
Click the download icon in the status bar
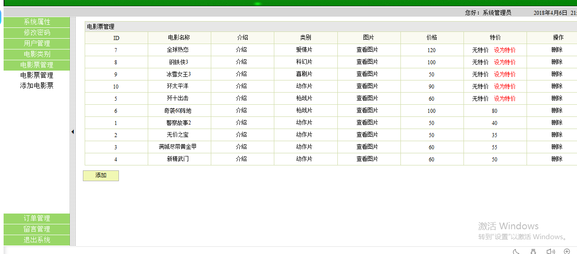pos(533,251)
